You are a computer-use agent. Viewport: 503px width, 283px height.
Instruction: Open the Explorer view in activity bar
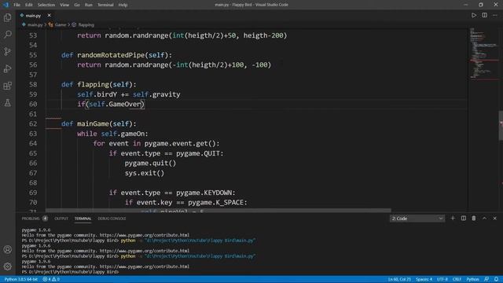click(8, 17)
